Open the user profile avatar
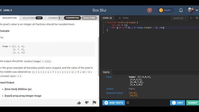199x112 pixels. [x=191, y=10]
